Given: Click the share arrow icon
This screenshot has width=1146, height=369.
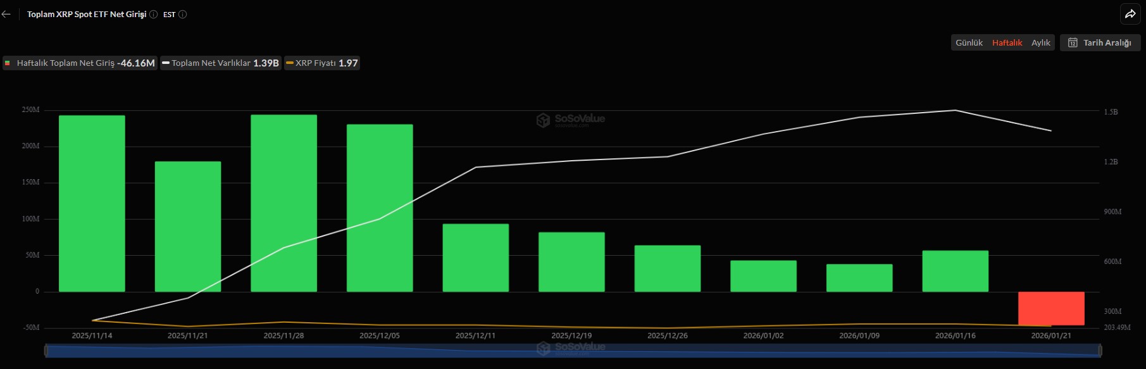Looking at the screenshot, I should pyautogui.click(x=1130, y=14).
